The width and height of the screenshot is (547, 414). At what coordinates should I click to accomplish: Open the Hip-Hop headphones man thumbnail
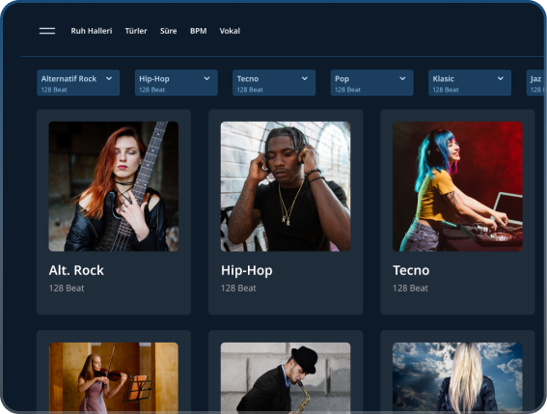[286, 186]
